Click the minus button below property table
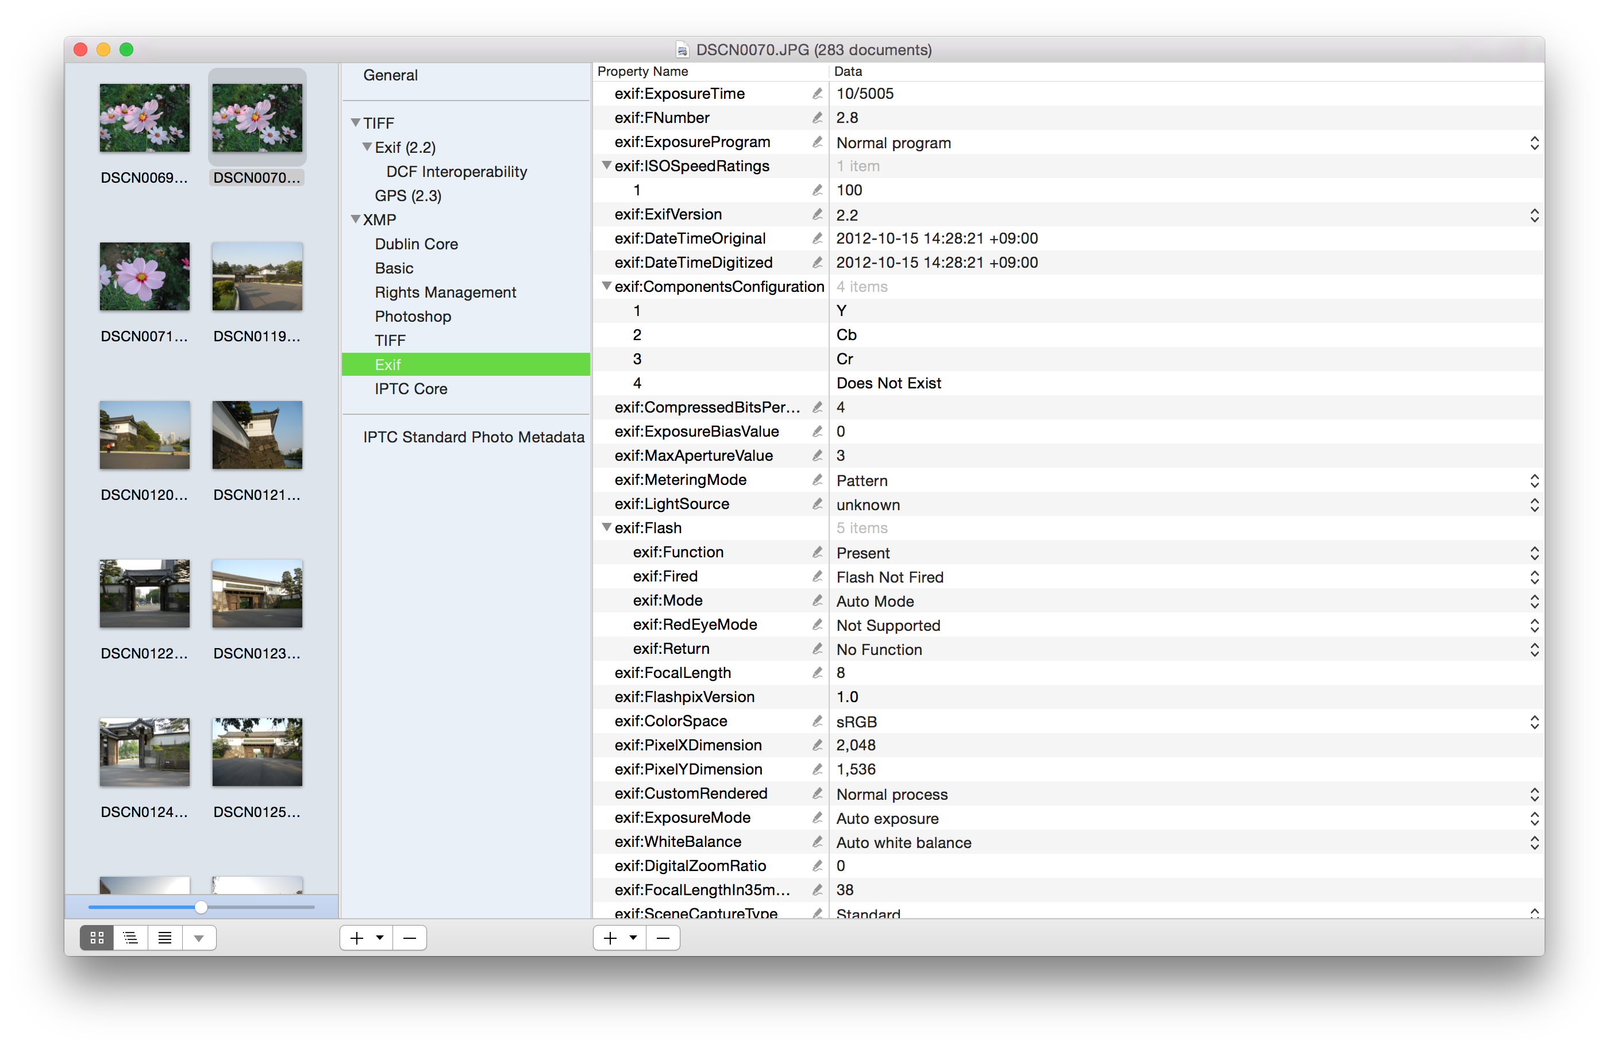 pos(663,938)
